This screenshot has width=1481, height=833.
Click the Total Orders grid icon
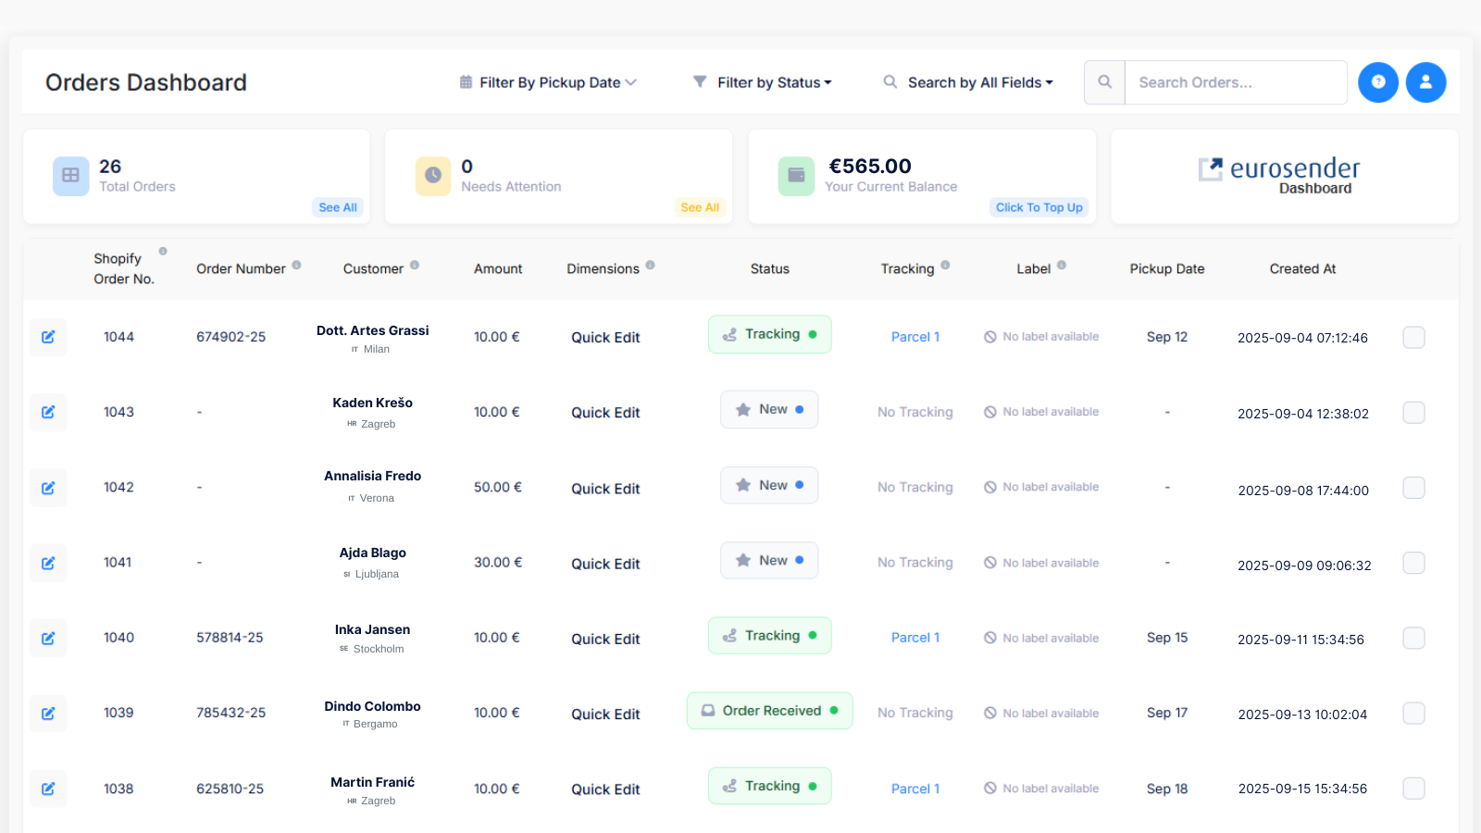pyautogui.click(x=70, y=176)
